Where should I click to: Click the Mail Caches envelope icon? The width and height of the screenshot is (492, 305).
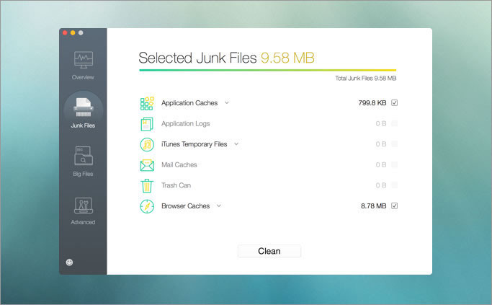(x=147, y=165)
